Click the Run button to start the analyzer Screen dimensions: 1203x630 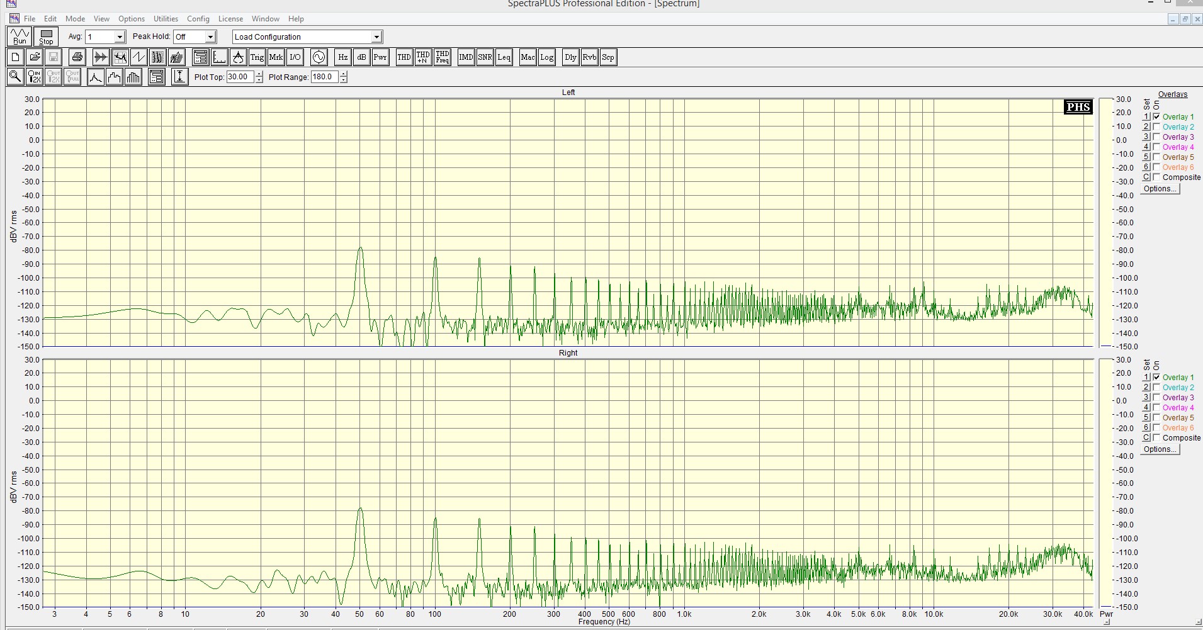click(20, 37)
